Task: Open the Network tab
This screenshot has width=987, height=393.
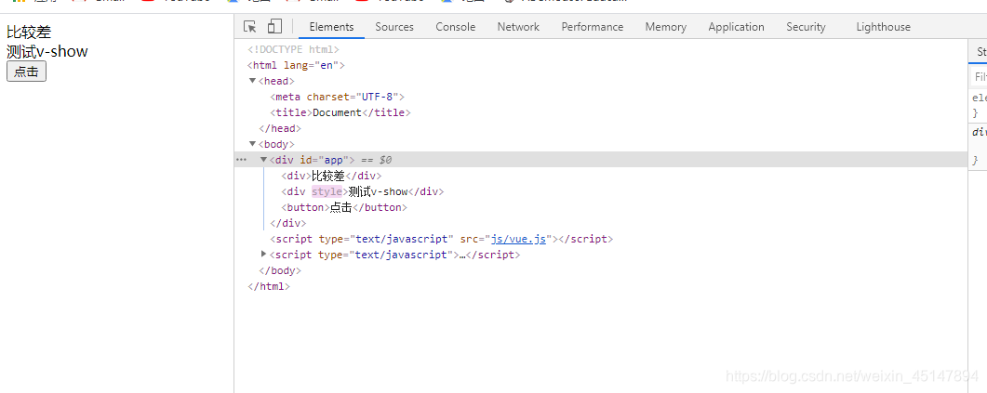Action: pyautogui.click(x=519, y=26)
